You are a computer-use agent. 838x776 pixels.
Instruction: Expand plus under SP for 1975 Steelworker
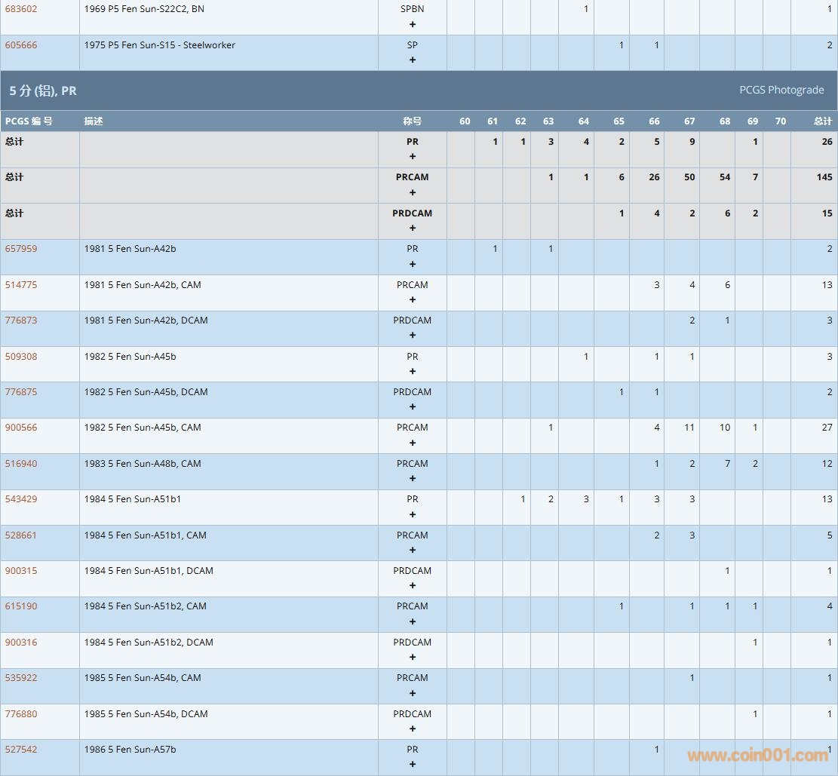click(x=412, y=60)
